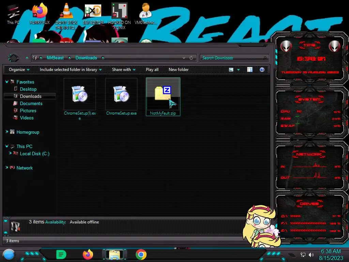Open Google Chrome from the taskbar
Image resolution: width=349 pixels, height=262 pixels.
pos(141,254)
